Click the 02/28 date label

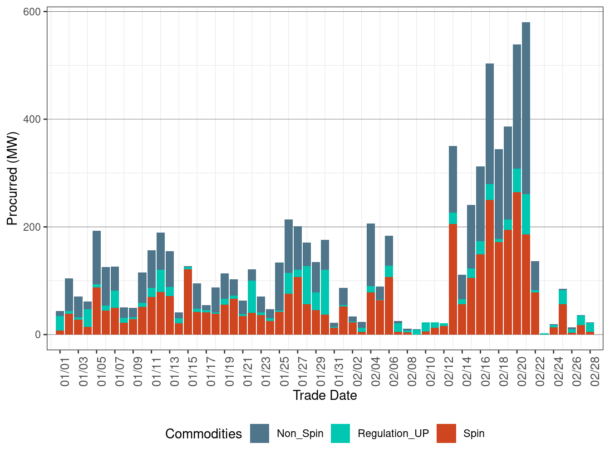tap(595, 372)
